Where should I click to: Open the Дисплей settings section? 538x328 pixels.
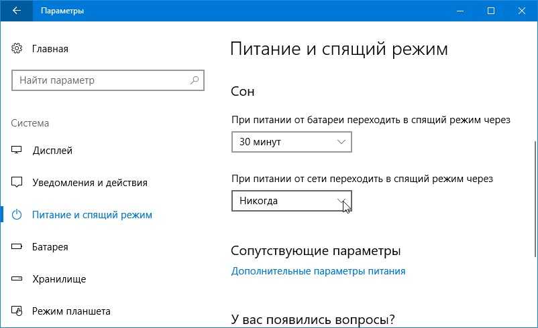pyautogui.click(x=52, y=151)
